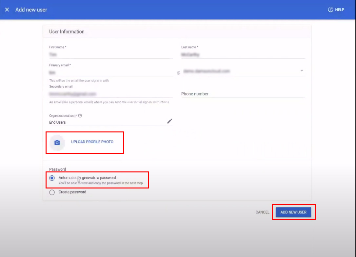Click the question mark help icon
Screen dimensions: 356x257
330,10
